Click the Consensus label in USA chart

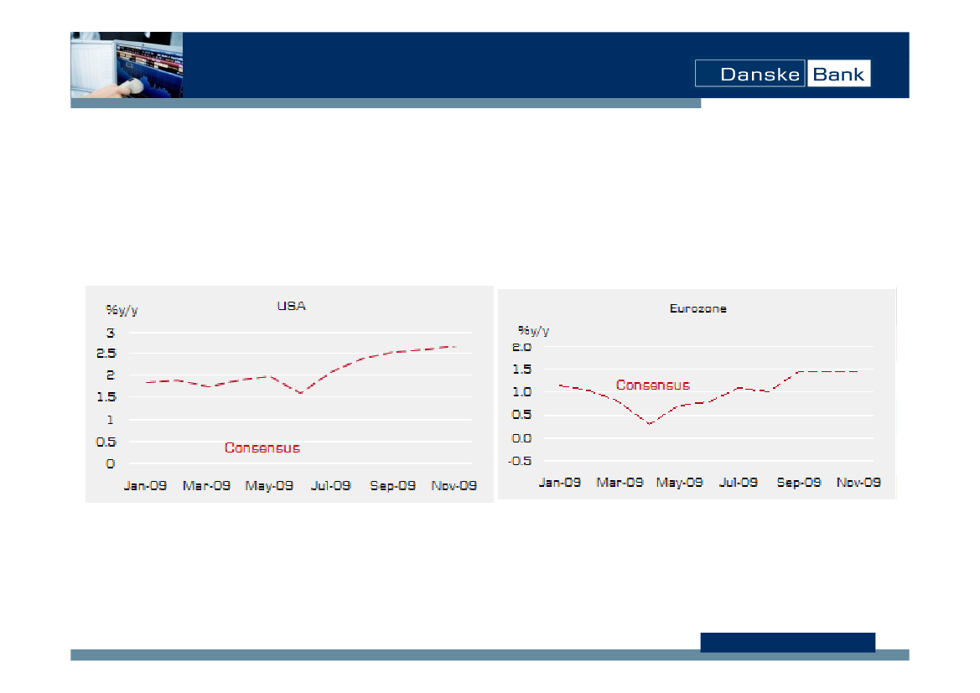262,448
